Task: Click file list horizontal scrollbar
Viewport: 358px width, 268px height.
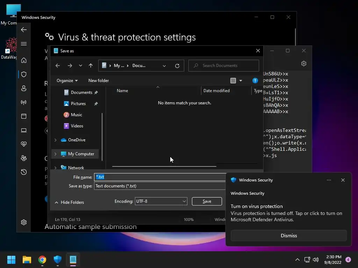Action: click(x=164, y=166)
